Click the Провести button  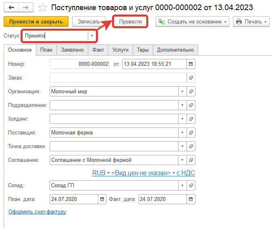131,21
